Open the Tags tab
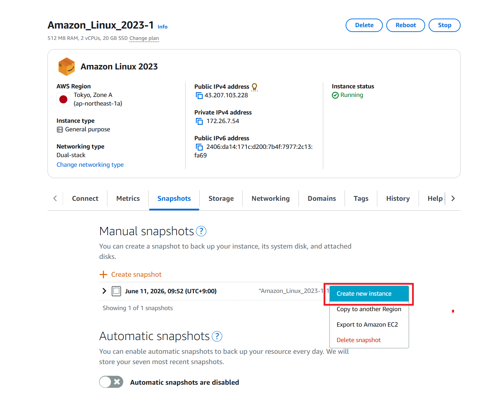Viewport: 494px width, 394px height. 361,198
